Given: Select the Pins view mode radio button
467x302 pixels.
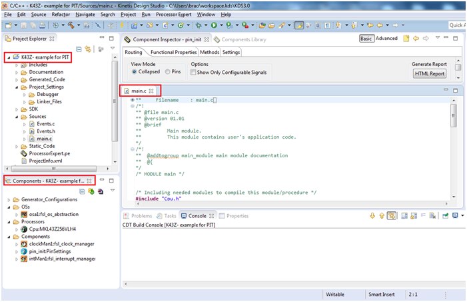Looking at the screenshot, I should (x=167, y=71).
